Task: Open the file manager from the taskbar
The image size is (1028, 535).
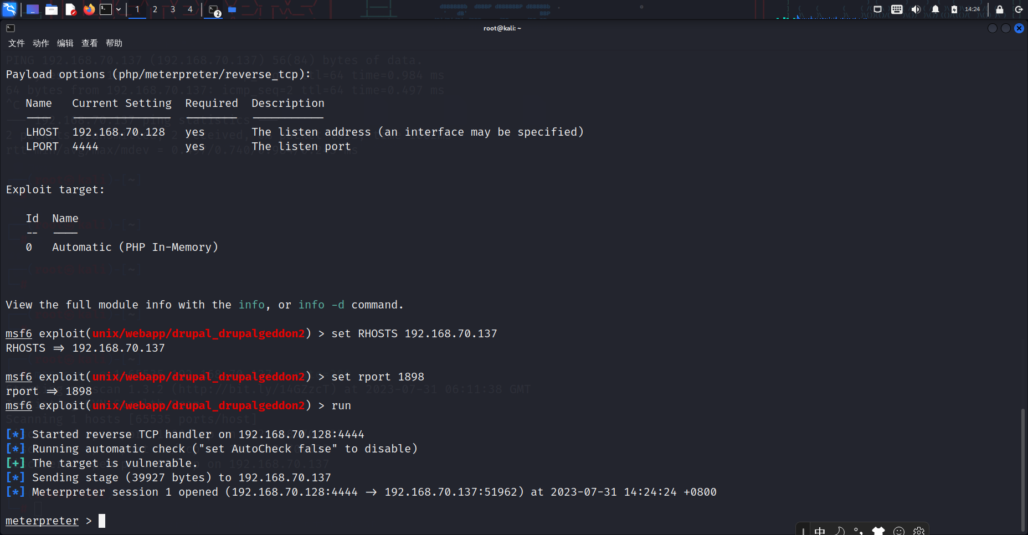Action: (x=52, y=9)
